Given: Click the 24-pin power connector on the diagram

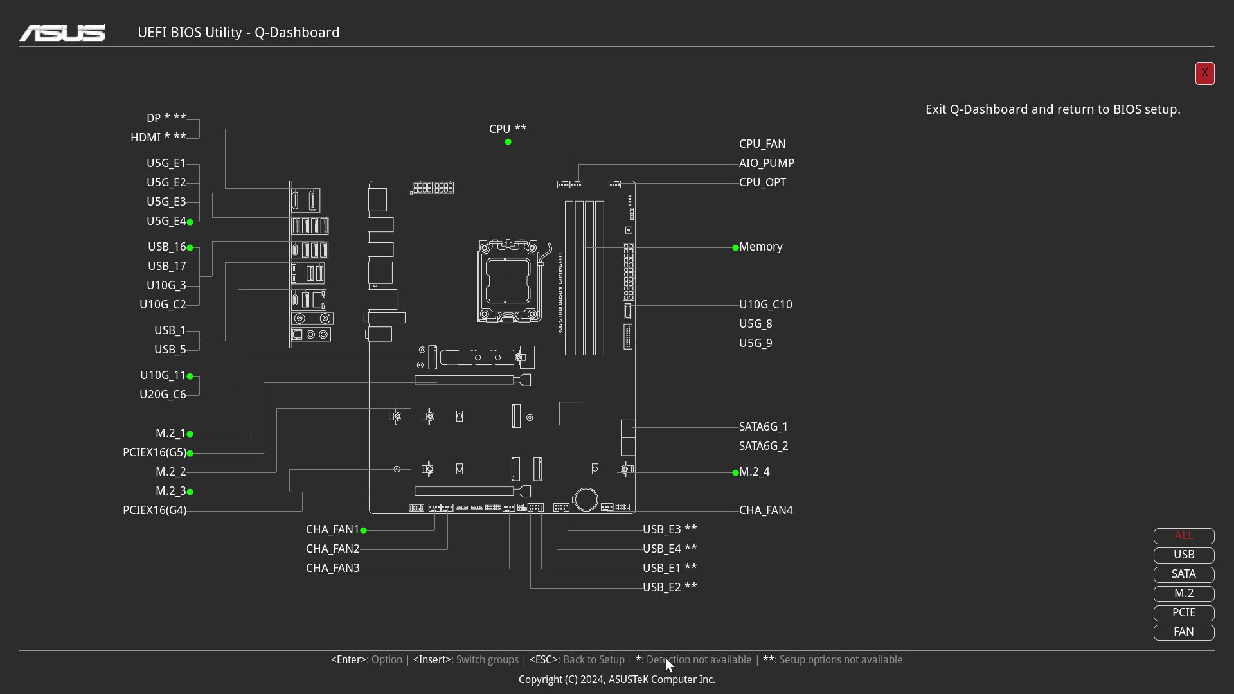Looking at the screenshot, I should point(629,272).
